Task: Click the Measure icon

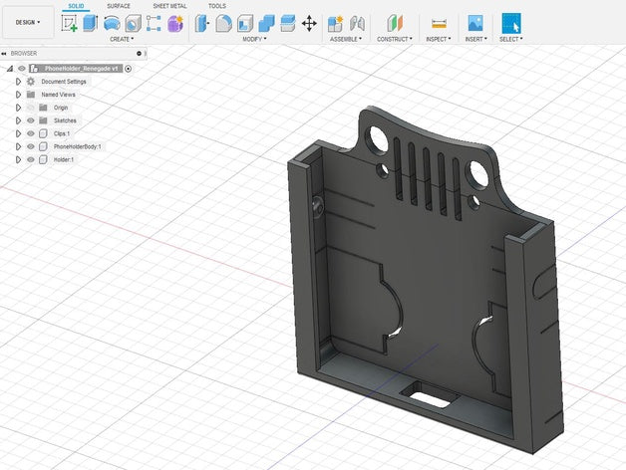Action: click(439, 24)
